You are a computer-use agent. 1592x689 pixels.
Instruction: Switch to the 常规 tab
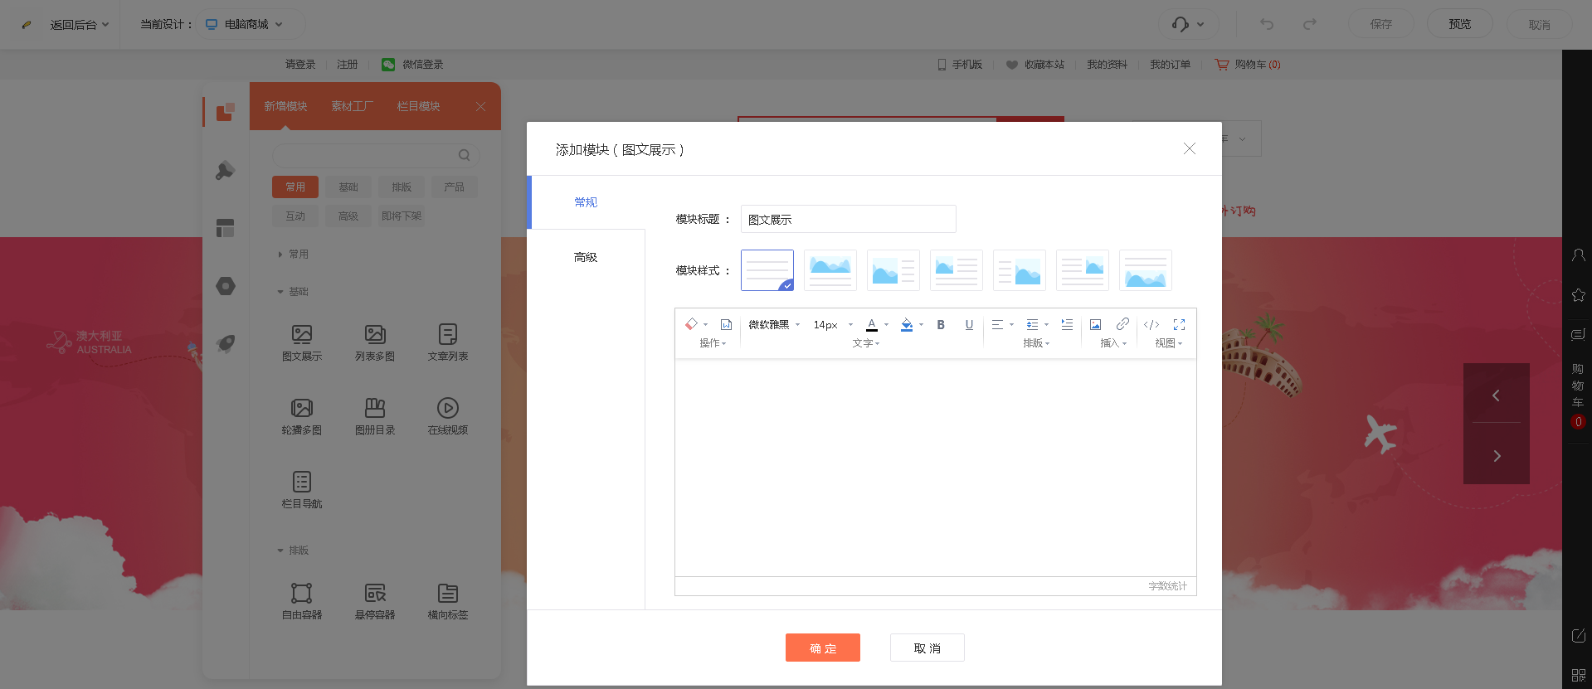[586, 202]
